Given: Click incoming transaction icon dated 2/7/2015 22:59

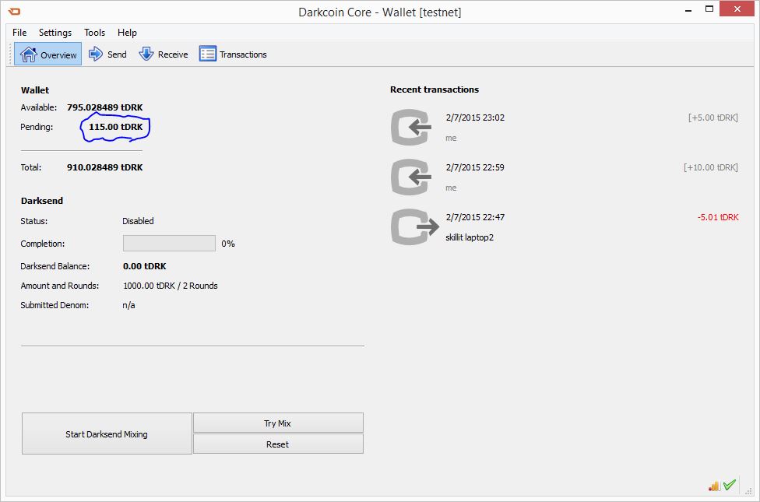Looking at the screenshot, I should [411, 177].
